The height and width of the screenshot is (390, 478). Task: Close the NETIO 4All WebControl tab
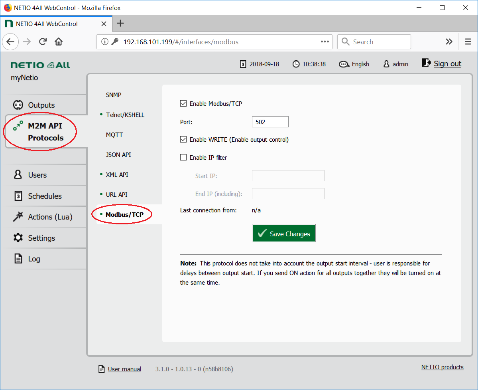point(104,24)
